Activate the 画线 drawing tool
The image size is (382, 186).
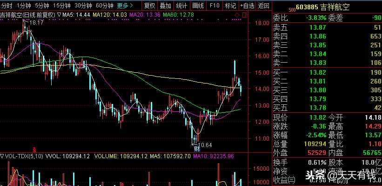pos(198,6)
